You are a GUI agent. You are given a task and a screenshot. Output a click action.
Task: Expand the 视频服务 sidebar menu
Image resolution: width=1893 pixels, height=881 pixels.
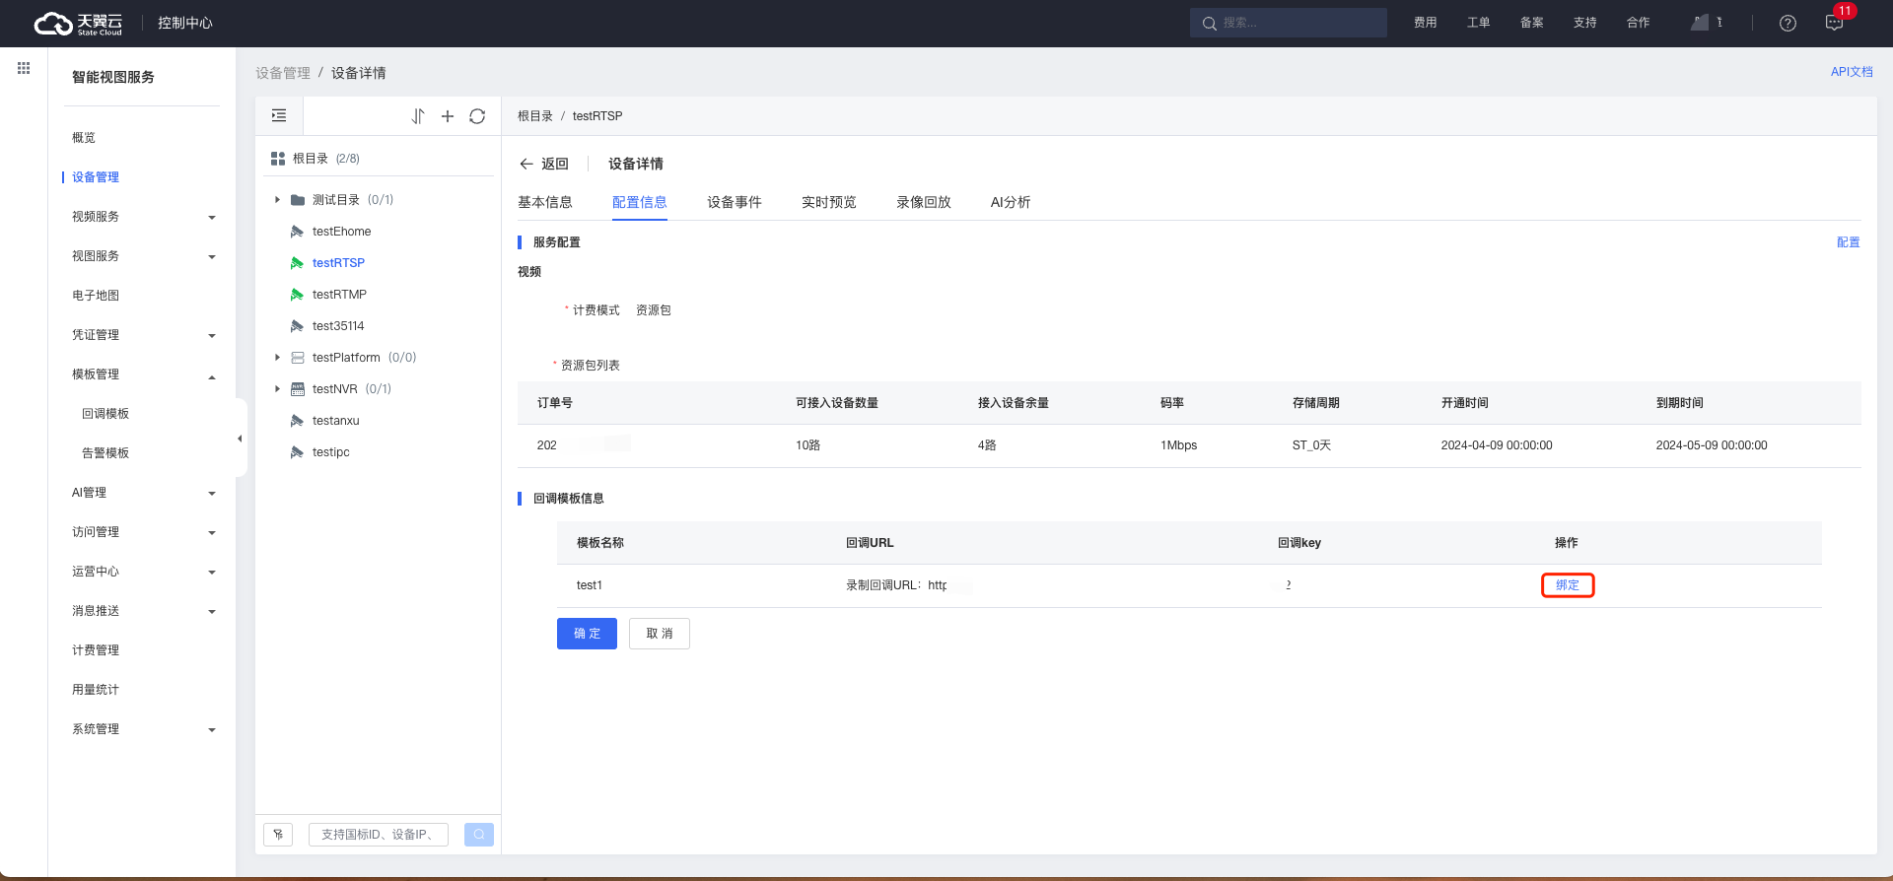(212, 218)
